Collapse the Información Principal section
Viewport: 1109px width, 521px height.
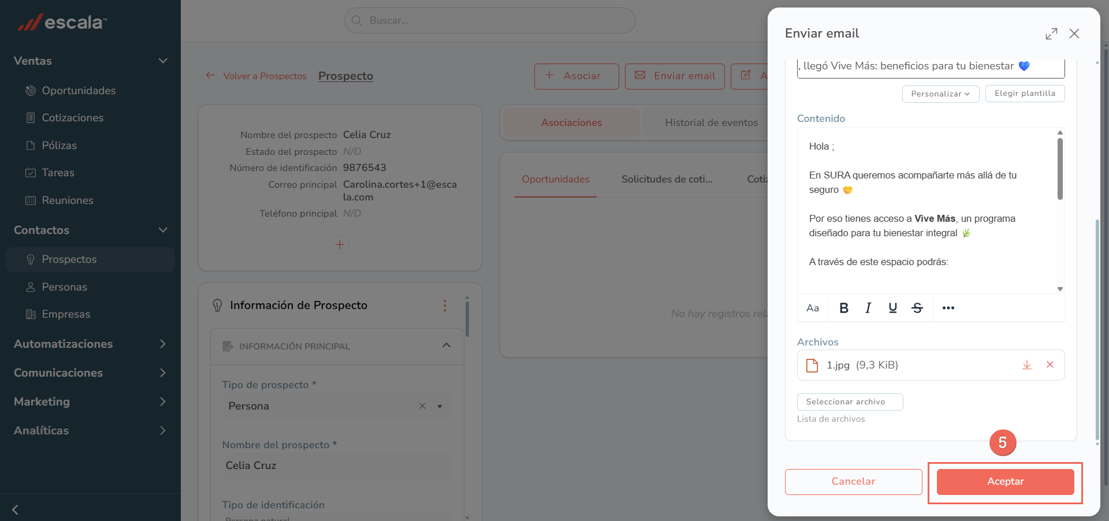pyautogui.click(x=446, y=345)
